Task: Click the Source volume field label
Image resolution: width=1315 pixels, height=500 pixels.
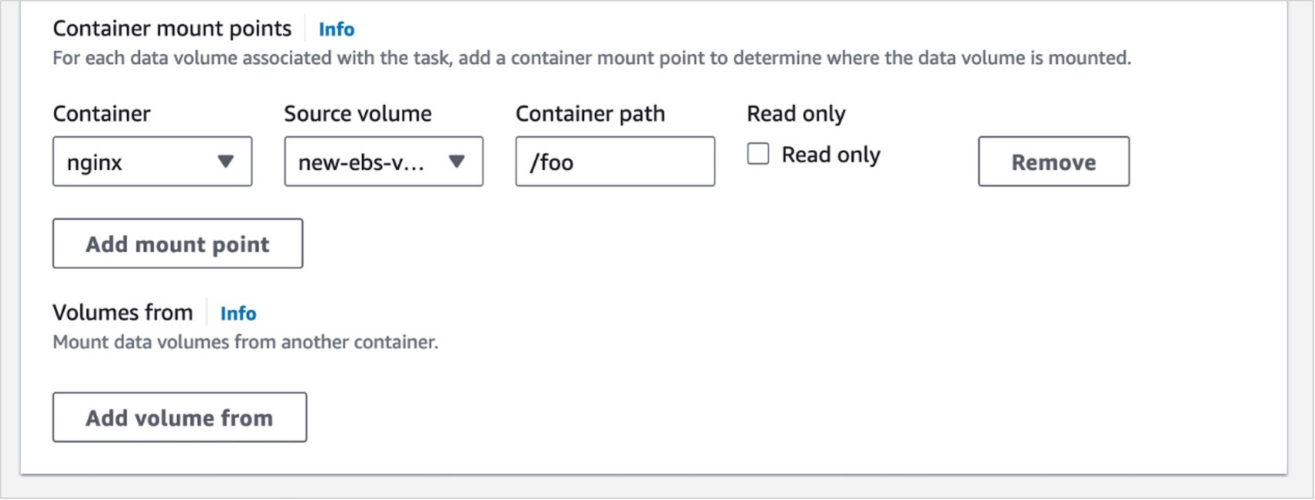Action: [357, 114]
